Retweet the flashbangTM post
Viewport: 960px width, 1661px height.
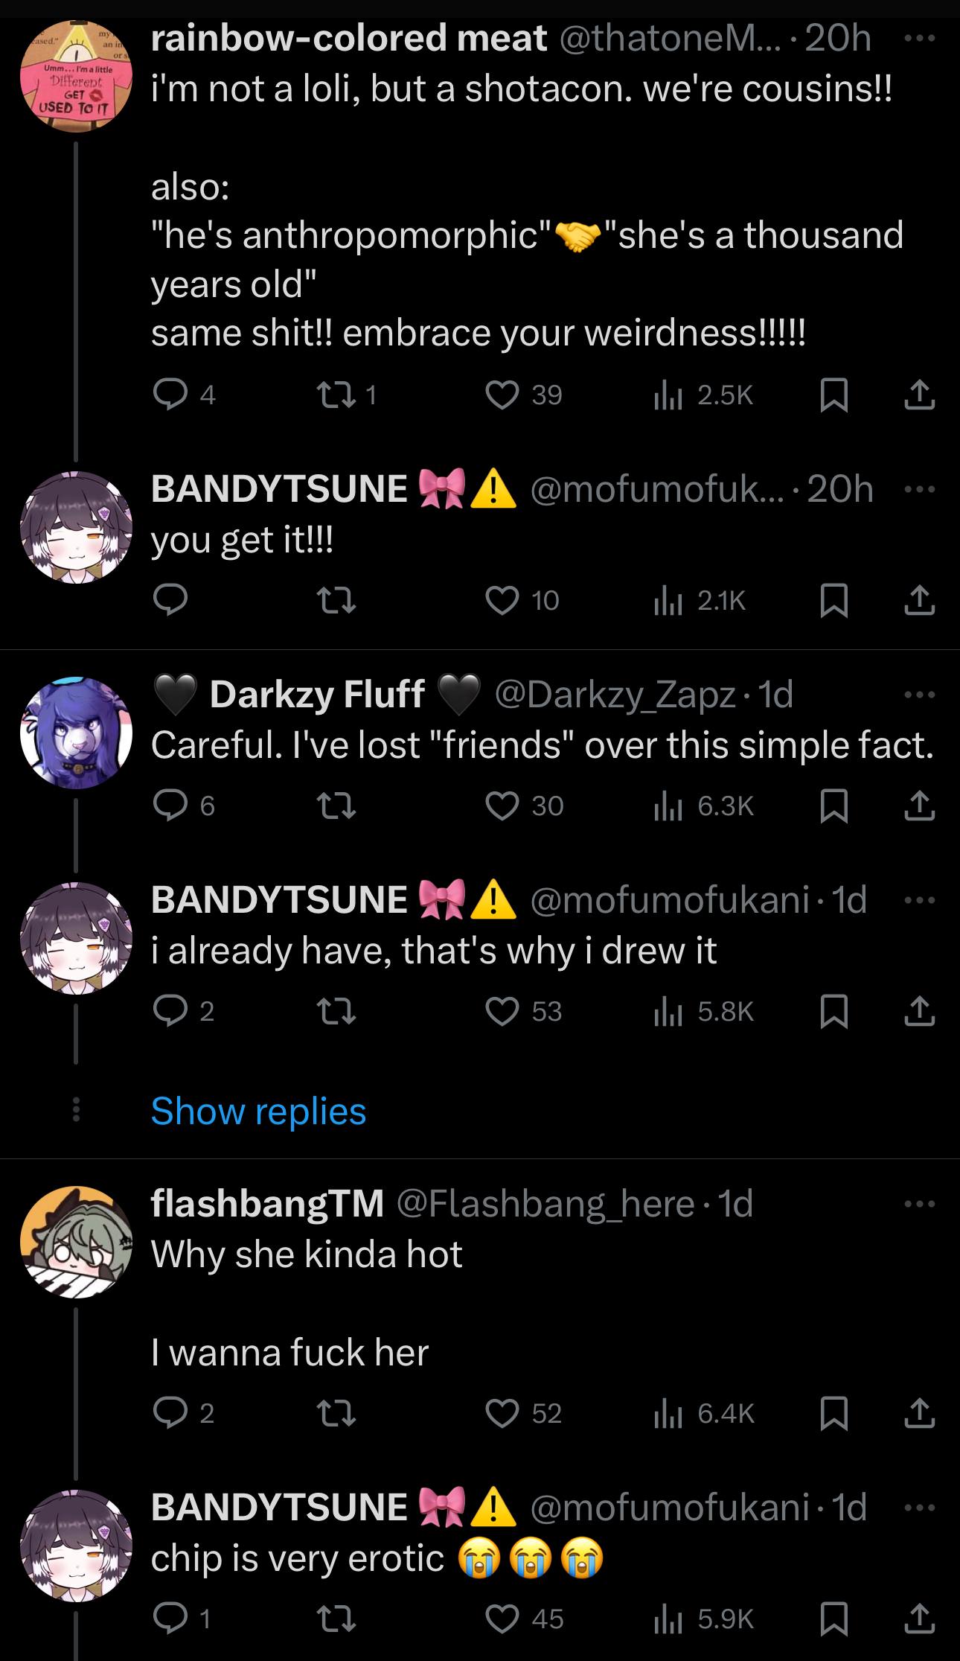336,1413
